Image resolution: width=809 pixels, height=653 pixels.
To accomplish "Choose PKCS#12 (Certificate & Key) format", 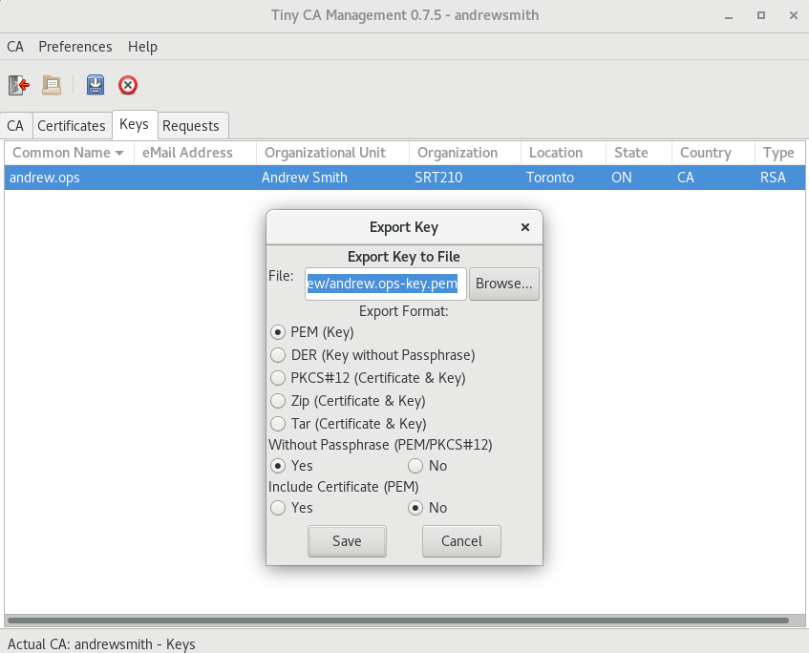I will pyautogui.click(x=278, y=378).
